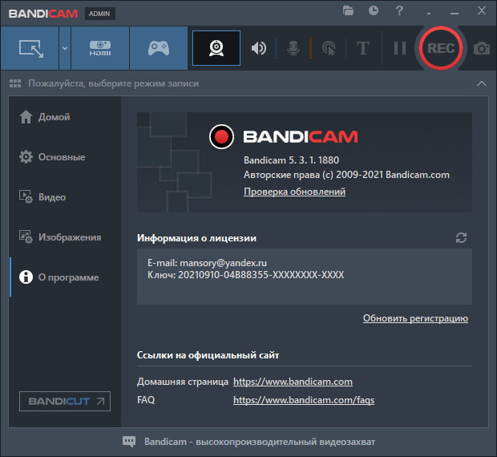Switch to the Основные tab
The width and height of the screenshot is (497, 457).
(61, 157)
